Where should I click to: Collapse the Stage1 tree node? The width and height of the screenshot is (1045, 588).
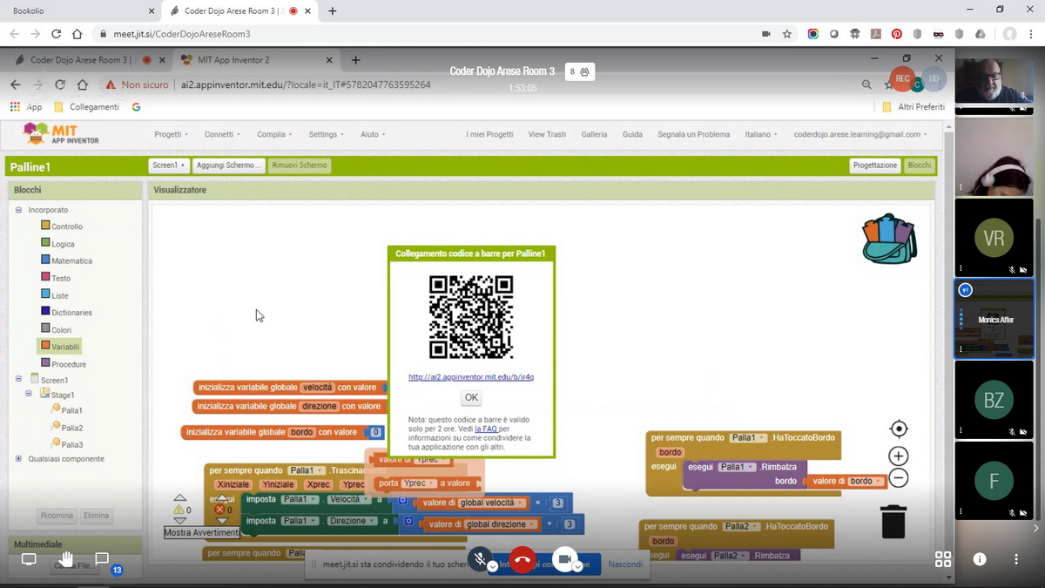click(x=29, y=394)
